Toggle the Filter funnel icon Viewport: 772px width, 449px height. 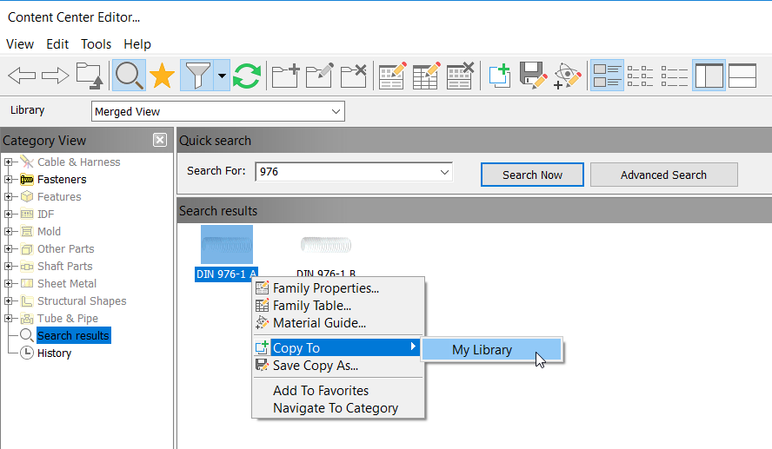coord(197,76)
